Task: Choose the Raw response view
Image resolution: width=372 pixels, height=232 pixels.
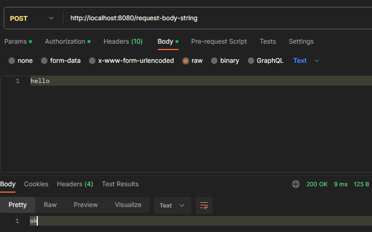Action: point(50,205)
